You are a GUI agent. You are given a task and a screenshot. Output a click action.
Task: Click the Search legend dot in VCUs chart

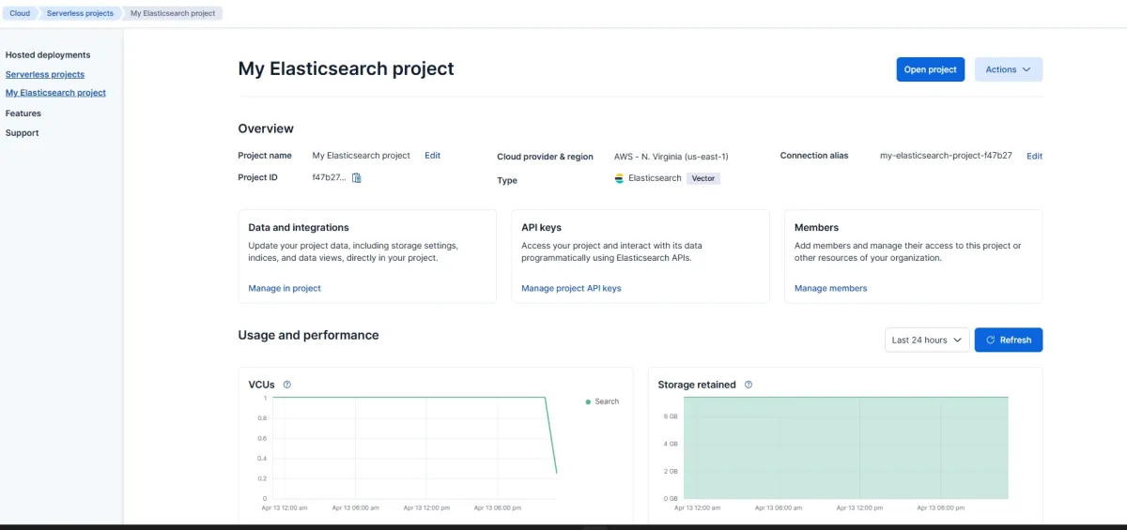click(588, 401)
